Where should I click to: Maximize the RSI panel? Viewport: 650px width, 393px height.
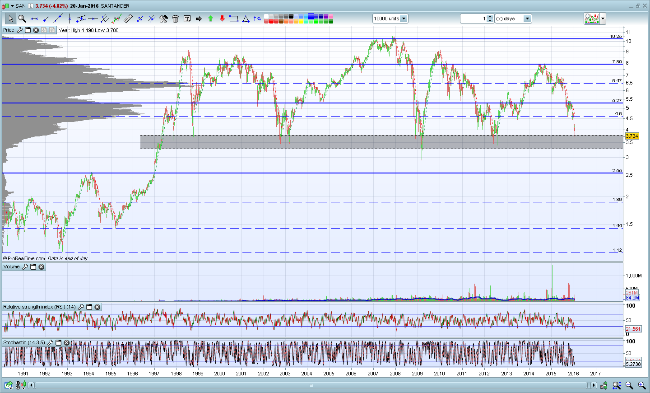(89, 307)
